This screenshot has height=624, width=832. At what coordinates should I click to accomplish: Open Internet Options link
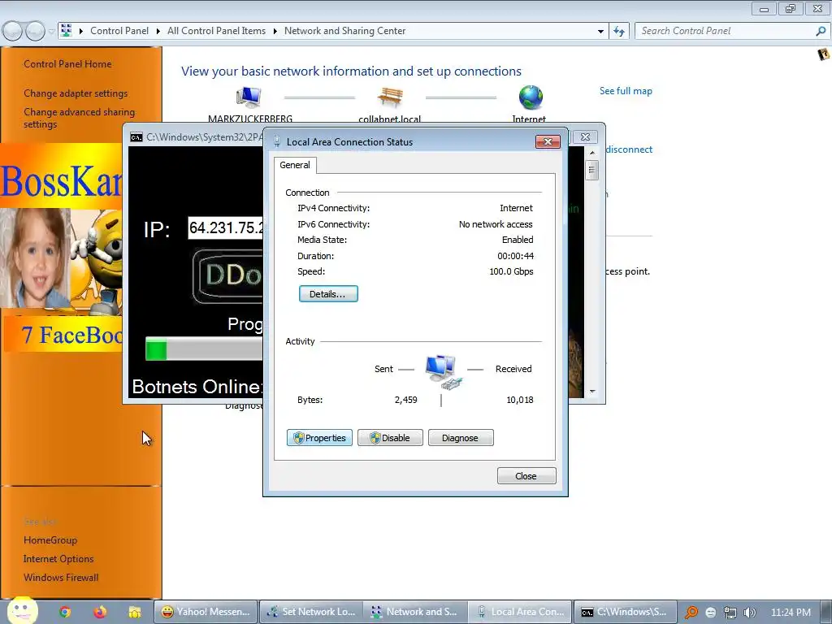pos(58,559)
